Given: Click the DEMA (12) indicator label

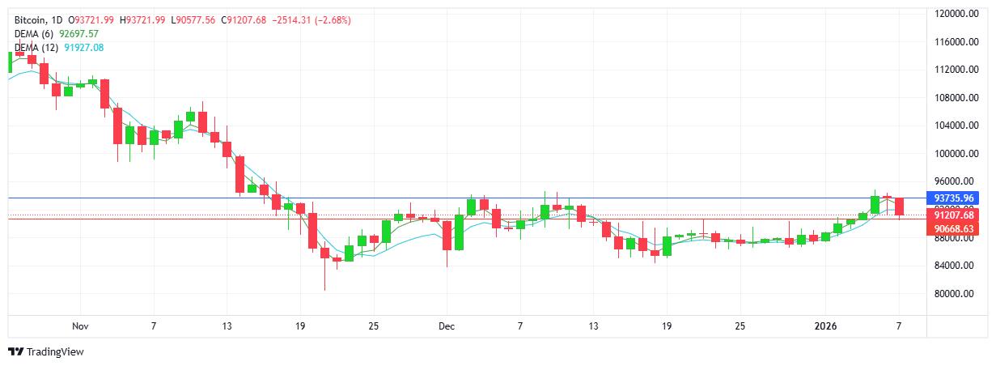Looking at the screenshot, I should (38, 48).
